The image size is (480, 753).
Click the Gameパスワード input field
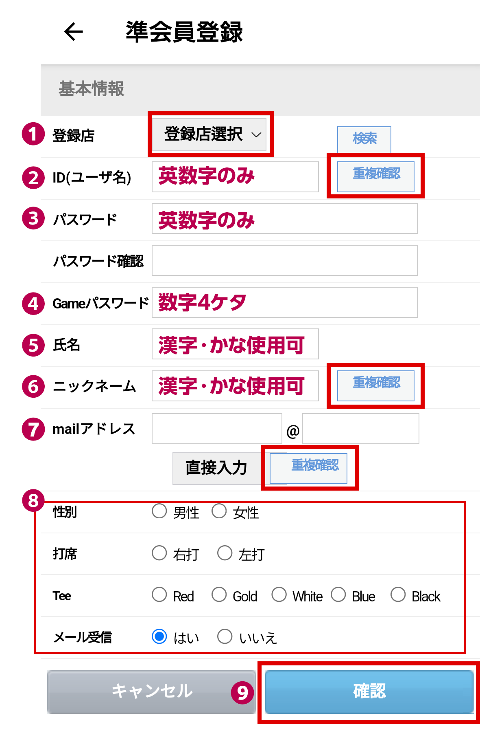285,302
